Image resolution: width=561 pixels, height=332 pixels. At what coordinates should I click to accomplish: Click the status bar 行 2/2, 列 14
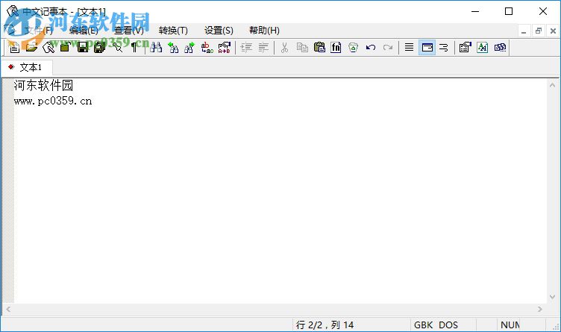pos(325,325)
